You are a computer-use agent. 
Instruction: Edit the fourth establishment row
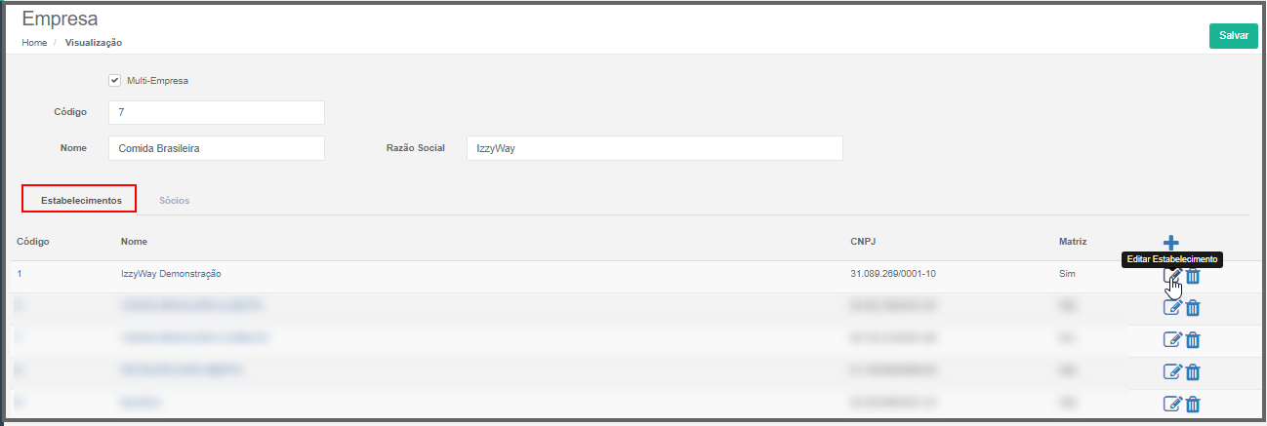pos(1172,371)
